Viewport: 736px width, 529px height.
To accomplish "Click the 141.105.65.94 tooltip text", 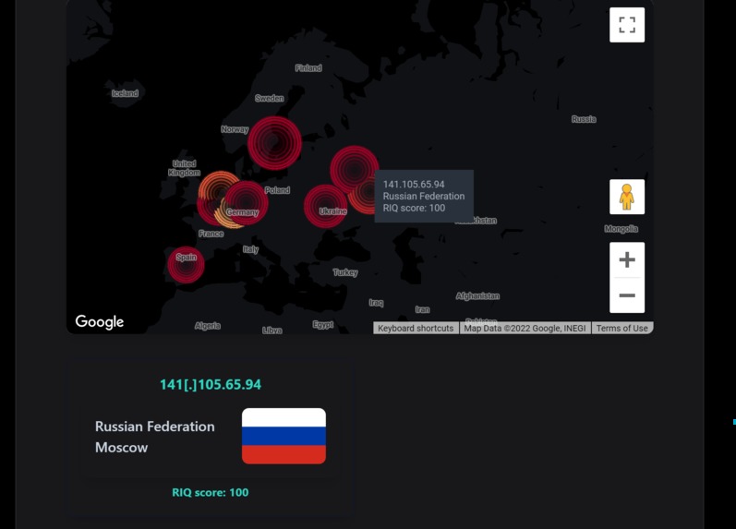I will [414, 185].
